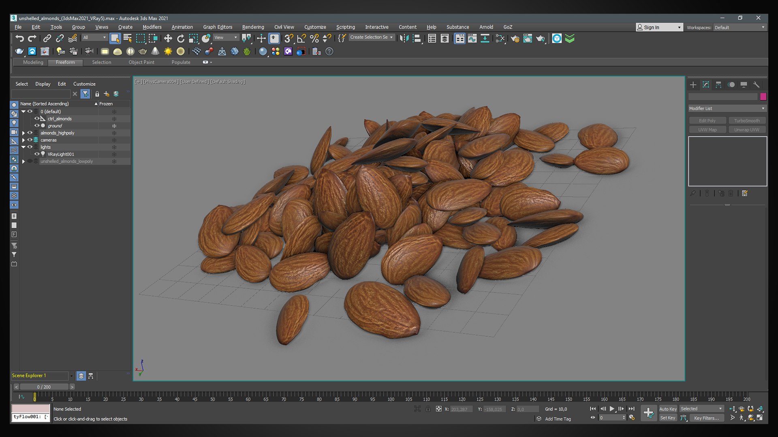Toggle visibility of ground object

(37, 126)
